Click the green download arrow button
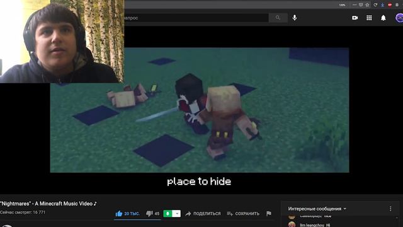Image resolution: width=403 pixels, height=227 pixels. pos(168,214)
